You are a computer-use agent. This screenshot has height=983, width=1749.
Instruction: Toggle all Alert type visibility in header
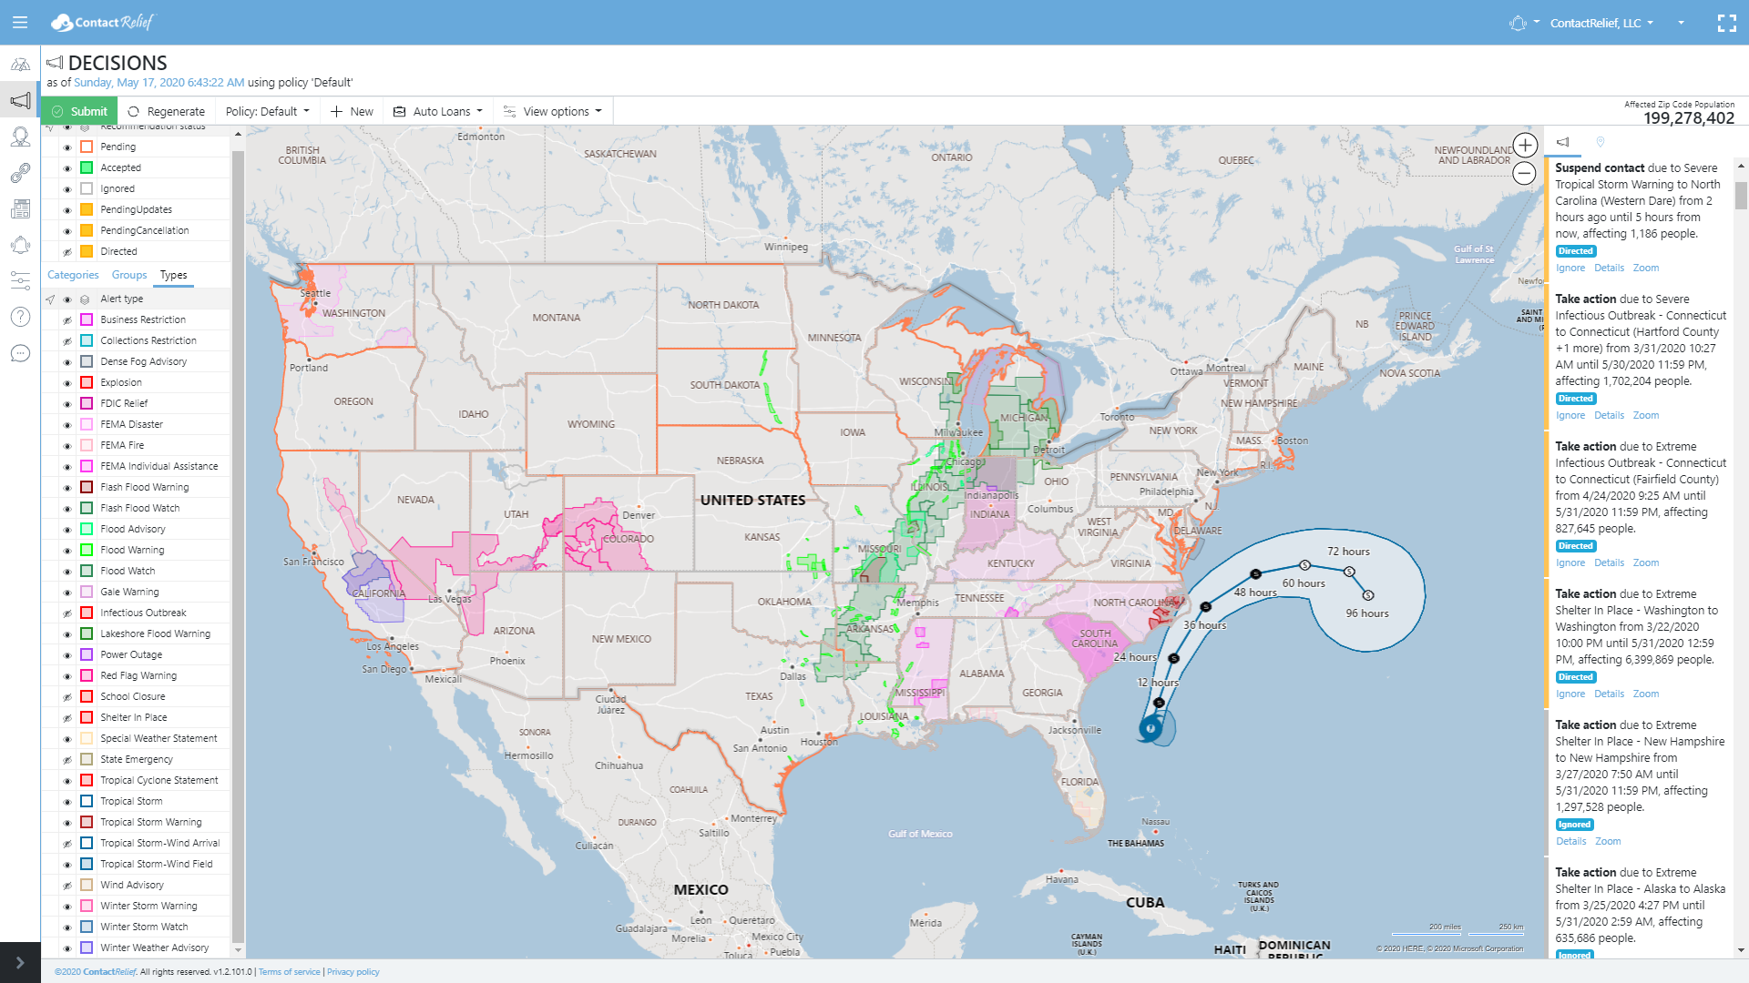pos(66,299)
